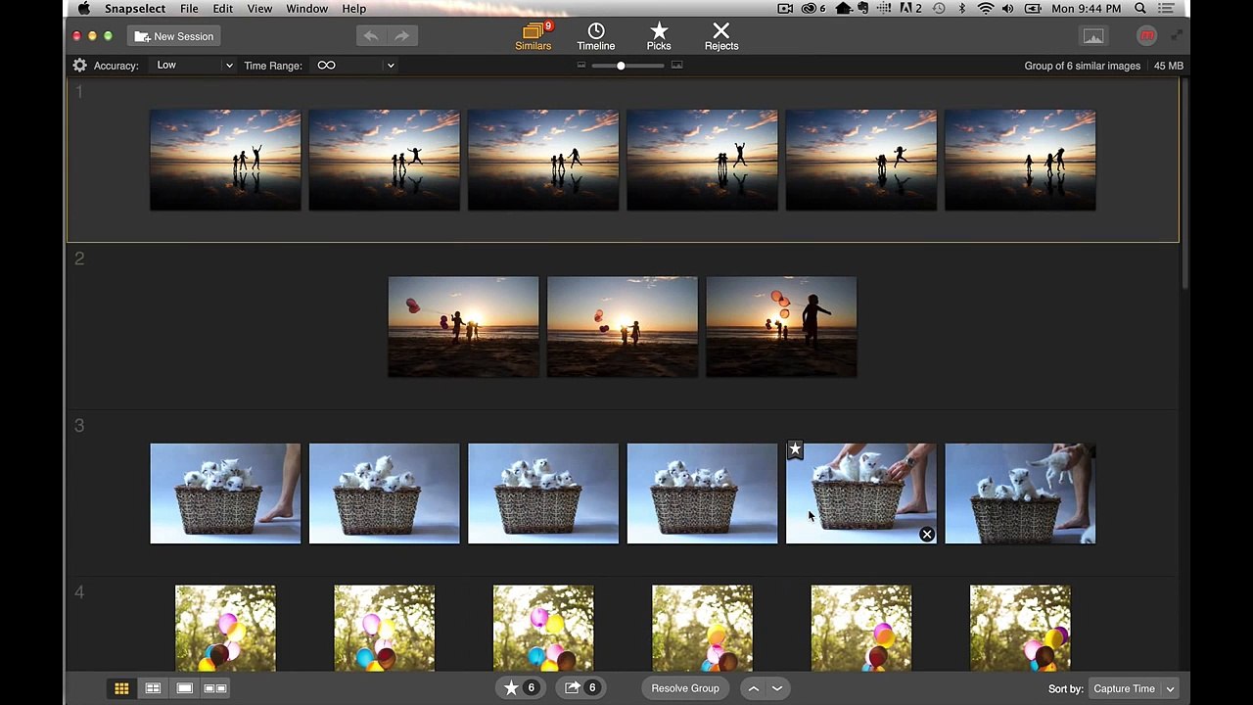Open the Window menu
Viewport: 1253px width, 705px height.
tap(307, 9)
